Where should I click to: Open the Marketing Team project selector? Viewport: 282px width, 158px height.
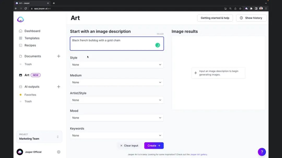click(39, 137)
